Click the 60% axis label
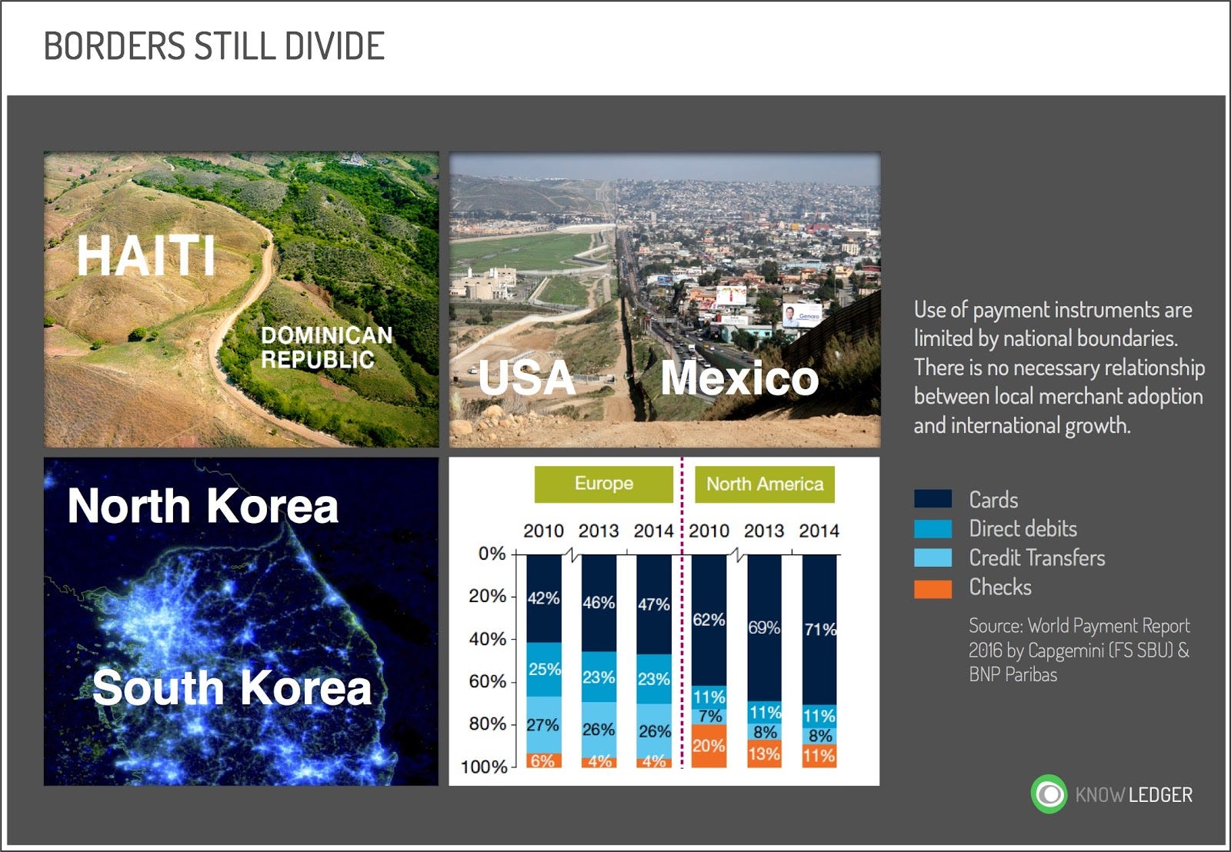1231x852 pixels. pyautogui.click(x=488, y=681)
